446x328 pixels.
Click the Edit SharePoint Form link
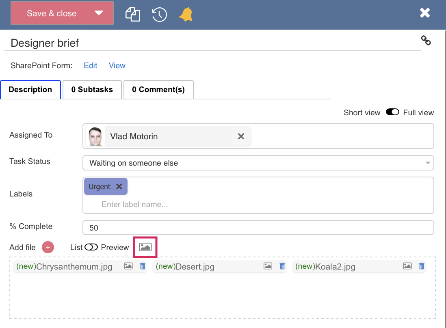coord(90,65)
